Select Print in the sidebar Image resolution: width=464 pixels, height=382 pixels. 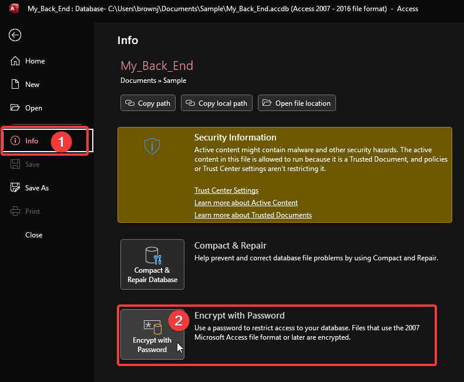(33, 212)
